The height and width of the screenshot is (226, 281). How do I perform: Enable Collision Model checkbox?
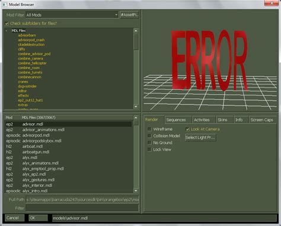tap(149, 136)
